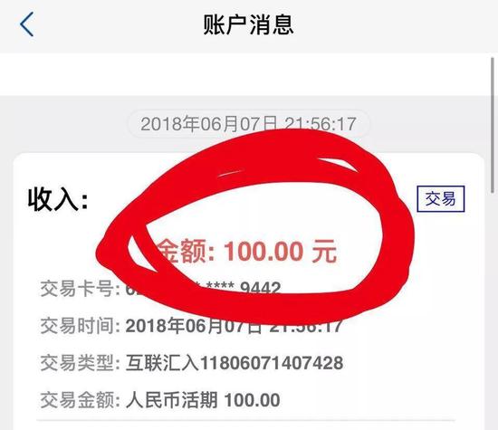
Task: Tap the back arrow icon
Action: pyautogui.click(x=26, y=24)
